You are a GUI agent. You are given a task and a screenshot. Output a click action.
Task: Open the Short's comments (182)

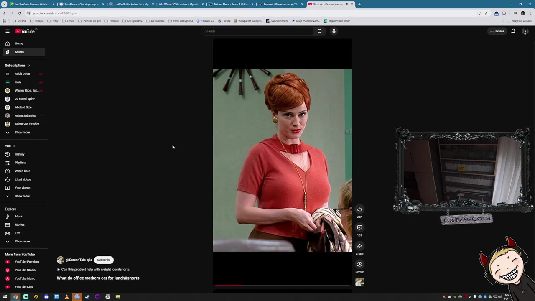pyautogui.click(x=359, y=227)
